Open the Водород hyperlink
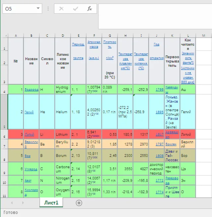212x217 pixels. pyautogui.click(x=31, y=90)
